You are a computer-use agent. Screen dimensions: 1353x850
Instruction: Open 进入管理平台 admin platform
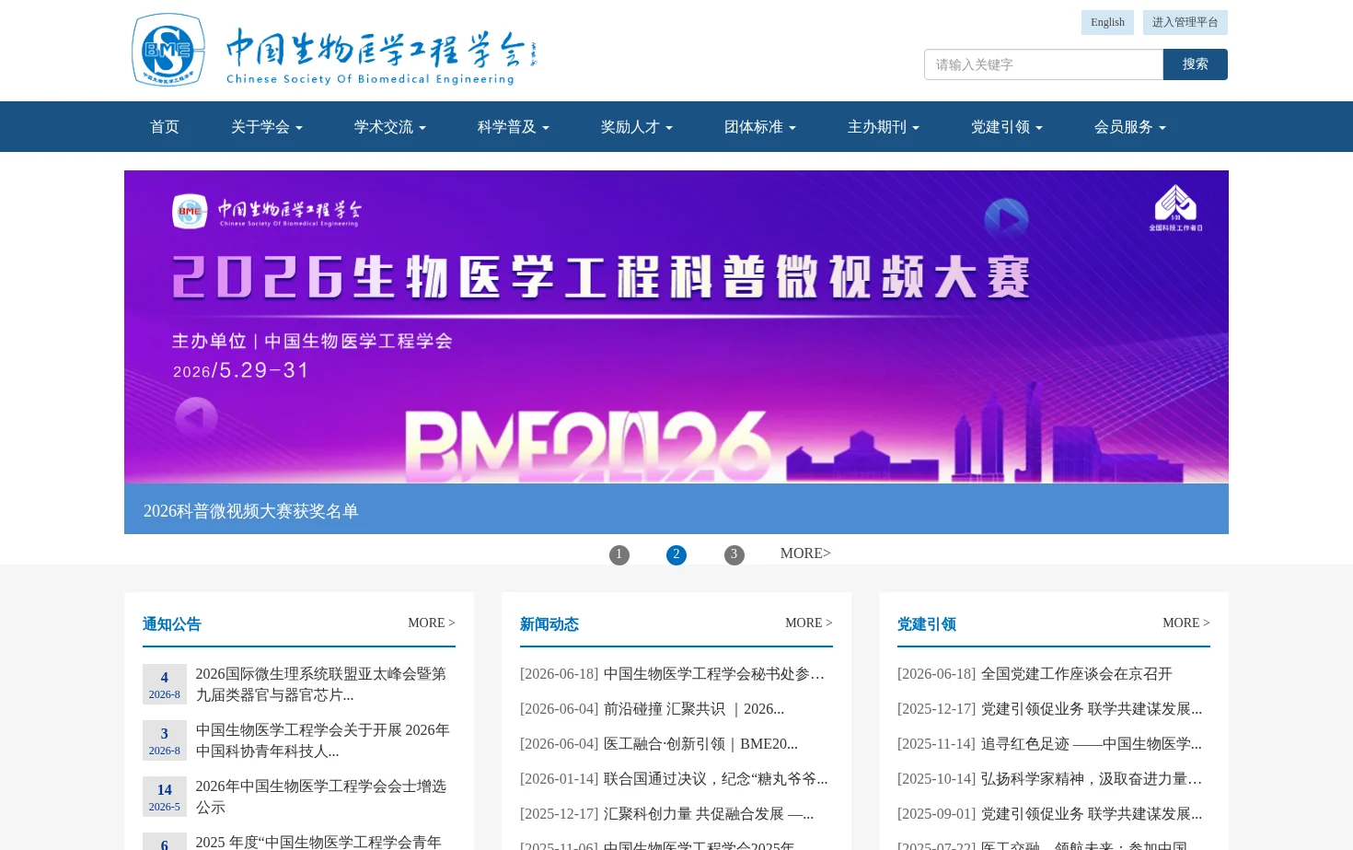[x=1185, y=22]
